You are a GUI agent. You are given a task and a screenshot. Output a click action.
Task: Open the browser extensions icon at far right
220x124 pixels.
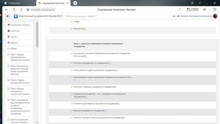pos(214,9)
